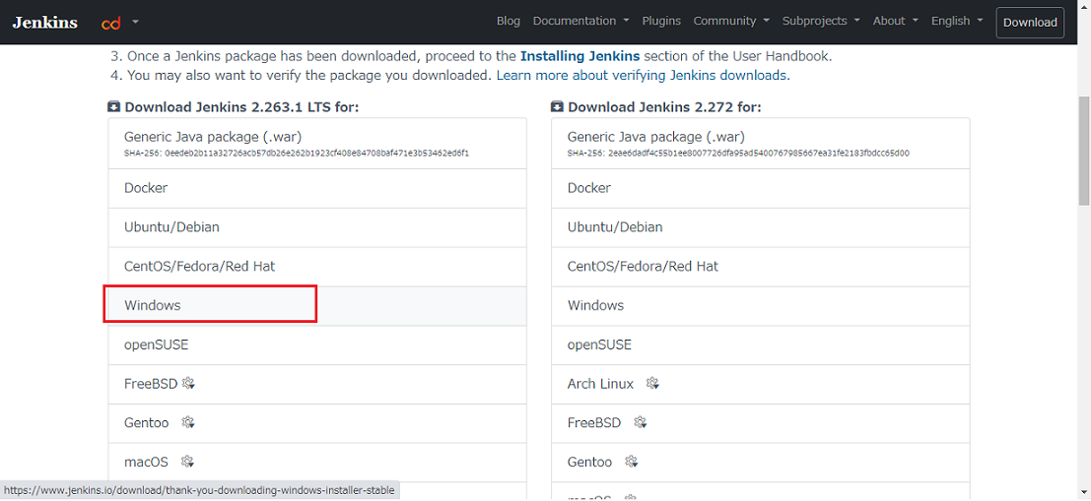
Task: Select macOS in the LTS list
Action: click(317, 462)
